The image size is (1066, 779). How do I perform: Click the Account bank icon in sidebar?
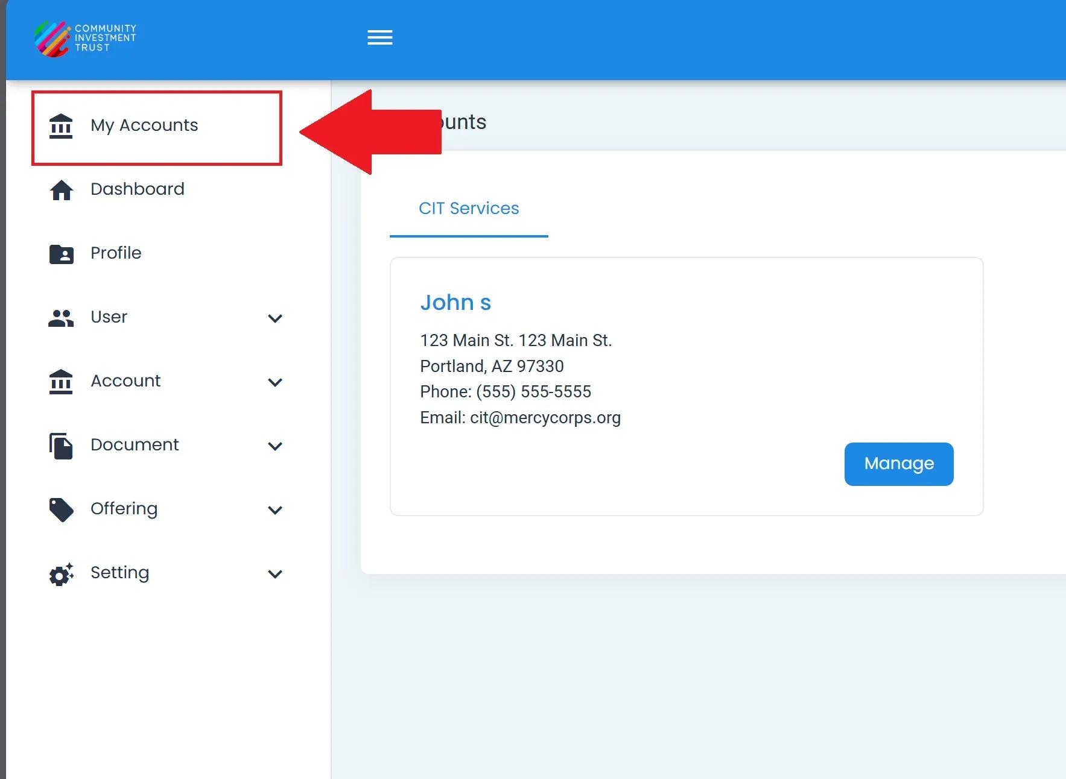click(x=61, y=382)
